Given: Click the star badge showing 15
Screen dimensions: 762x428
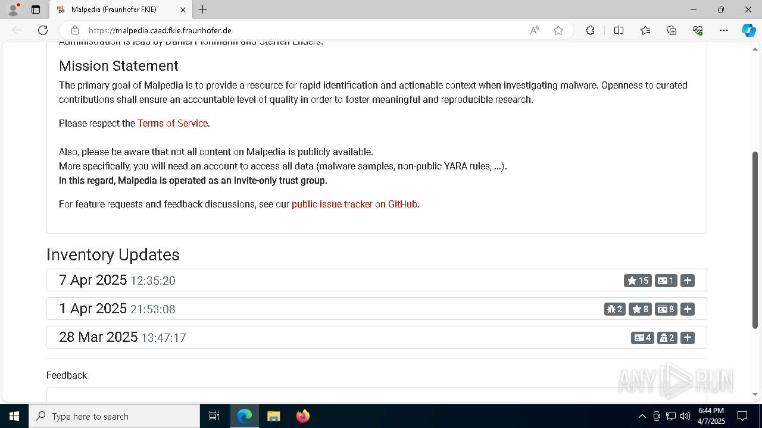Looking at the screenshot, I should pos(638,281).
